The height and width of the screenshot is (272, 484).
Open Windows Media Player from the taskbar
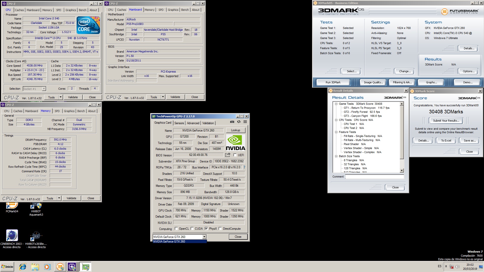[47, 267]
